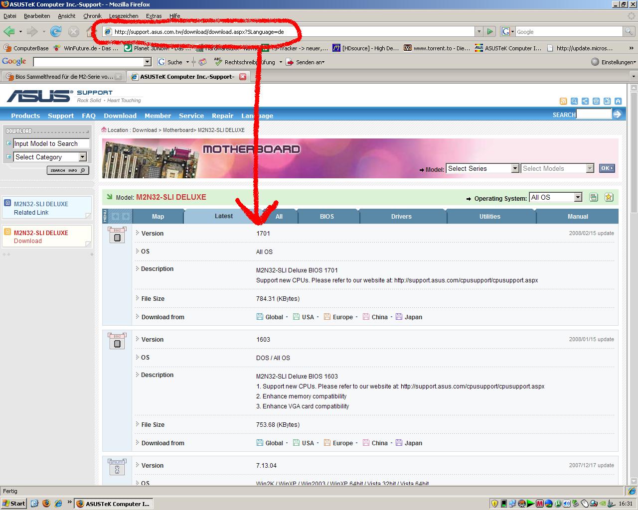
Task: Select the Utilities tab in download list
Action: pyautogui.click(x=490, y=217)
